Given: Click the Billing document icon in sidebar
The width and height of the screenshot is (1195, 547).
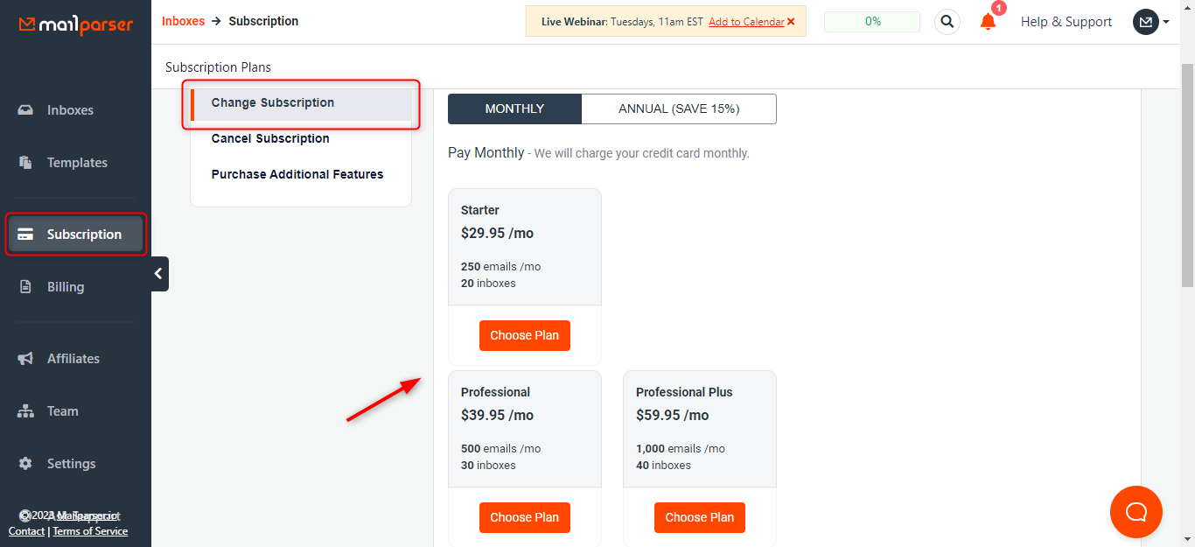Looking at the screenshot, I should point(25,287).
